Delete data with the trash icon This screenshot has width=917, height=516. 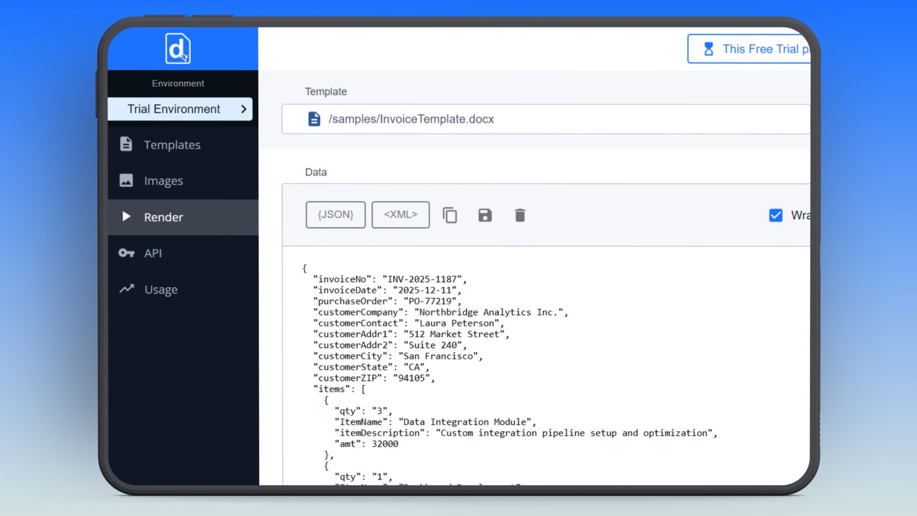tap(520, 215)
